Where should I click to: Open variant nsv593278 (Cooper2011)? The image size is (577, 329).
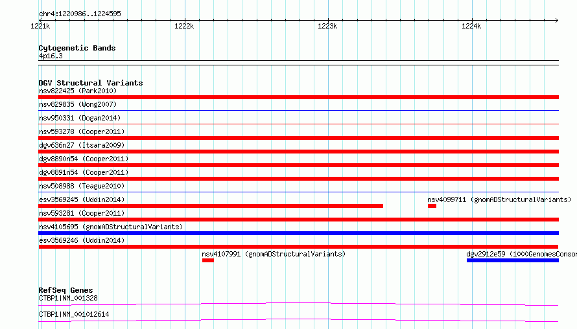[82, 131]
